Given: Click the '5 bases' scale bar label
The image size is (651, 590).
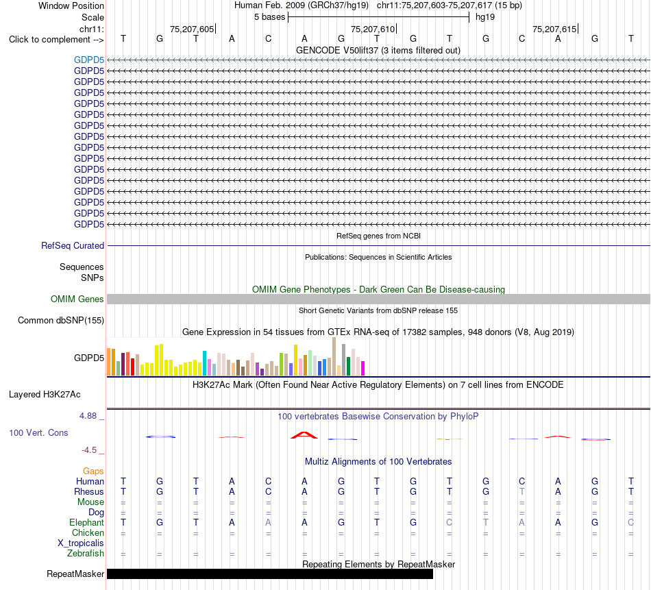Looking at the screenshot, I should click(269, 17).
